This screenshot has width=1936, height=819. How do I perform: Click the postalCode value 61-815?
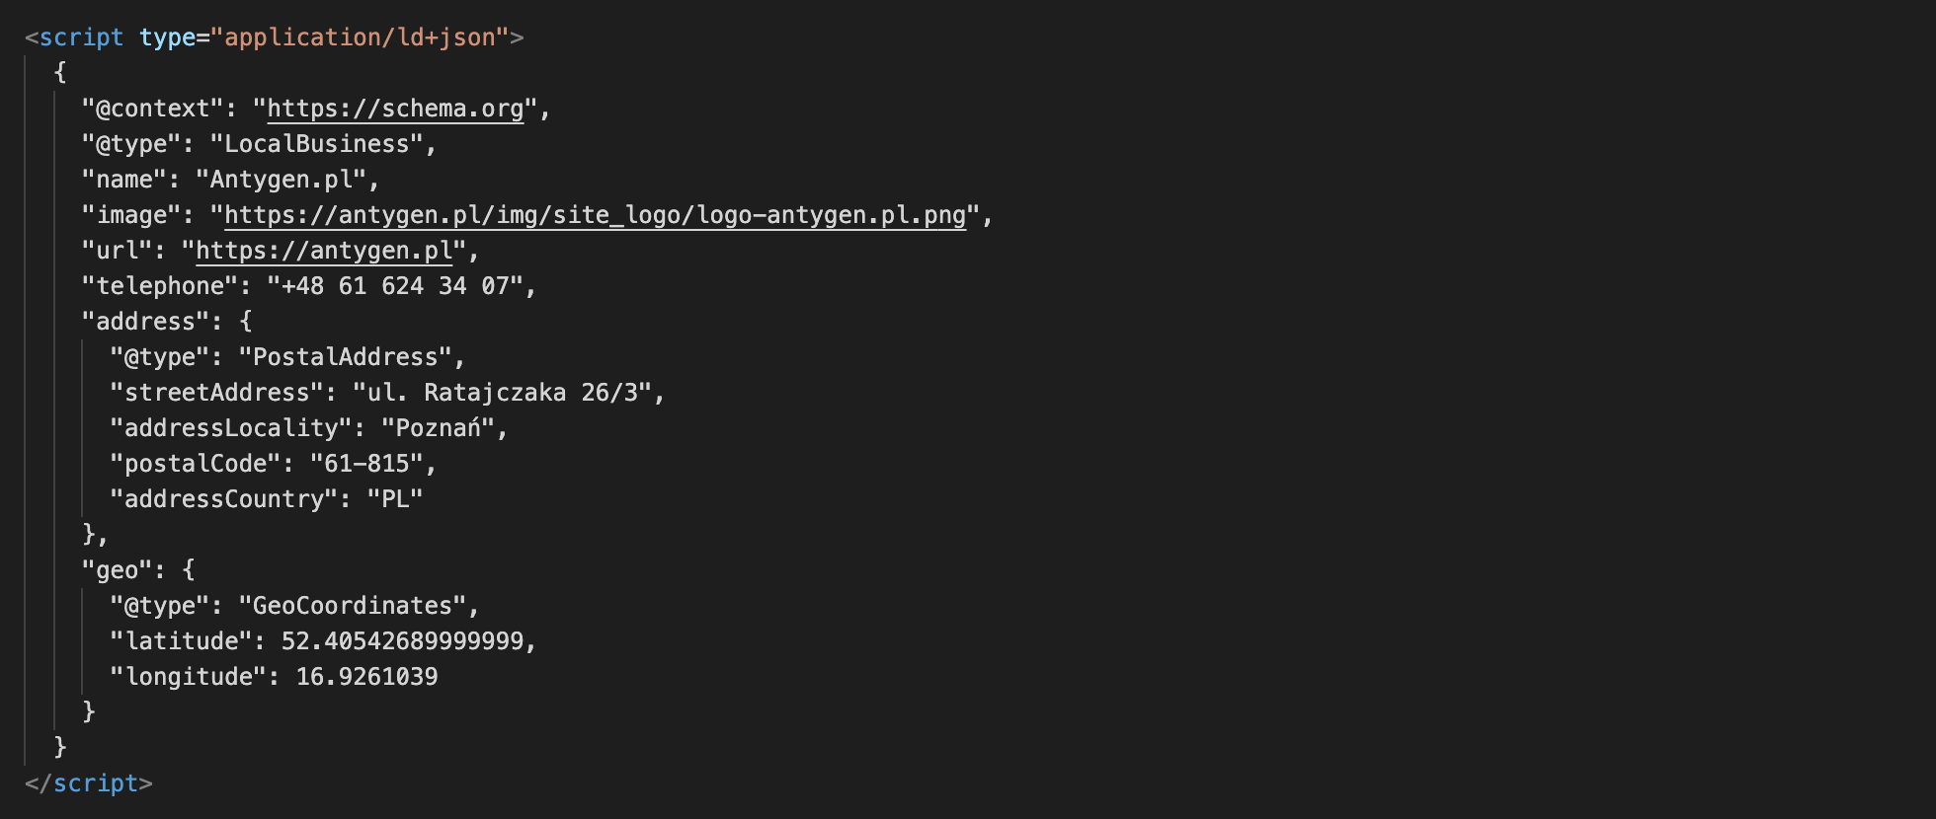[x=366, y=464]
